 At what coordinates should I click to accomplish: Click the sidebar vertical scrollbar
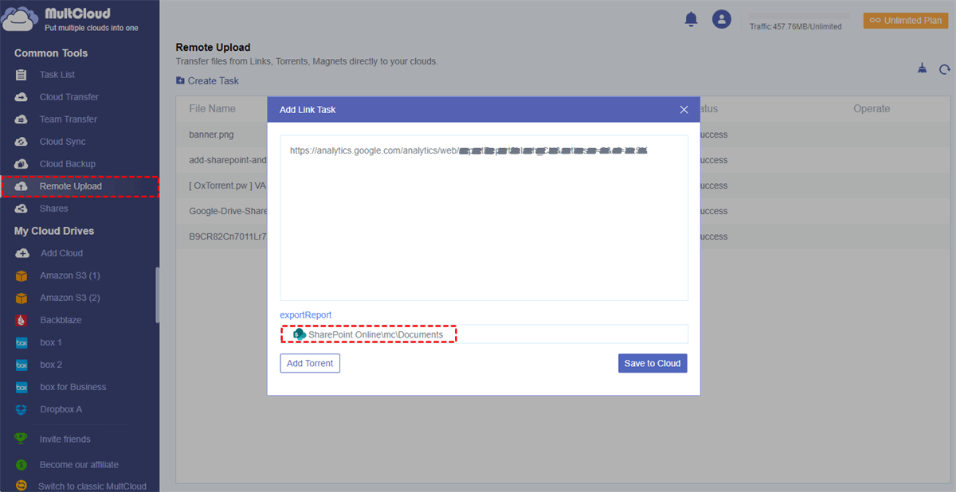click(157, 295)
